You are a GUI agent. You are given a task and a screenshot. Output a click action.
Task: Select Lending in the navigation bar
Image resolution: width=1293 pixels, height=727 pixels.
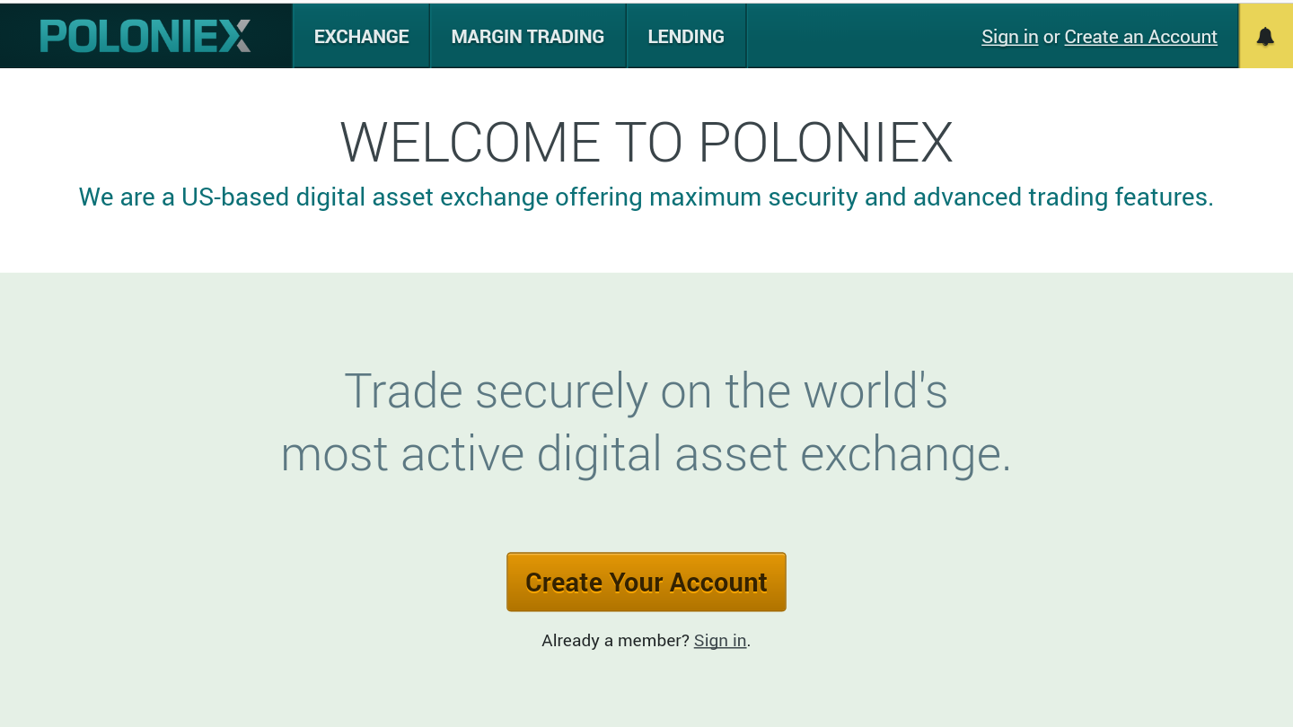686,37
